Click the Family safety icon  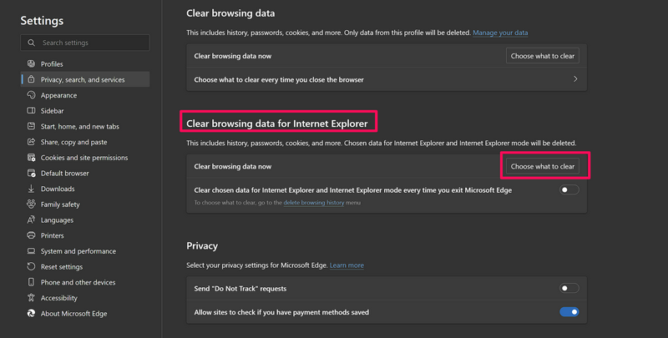click(x=31, y=204)
